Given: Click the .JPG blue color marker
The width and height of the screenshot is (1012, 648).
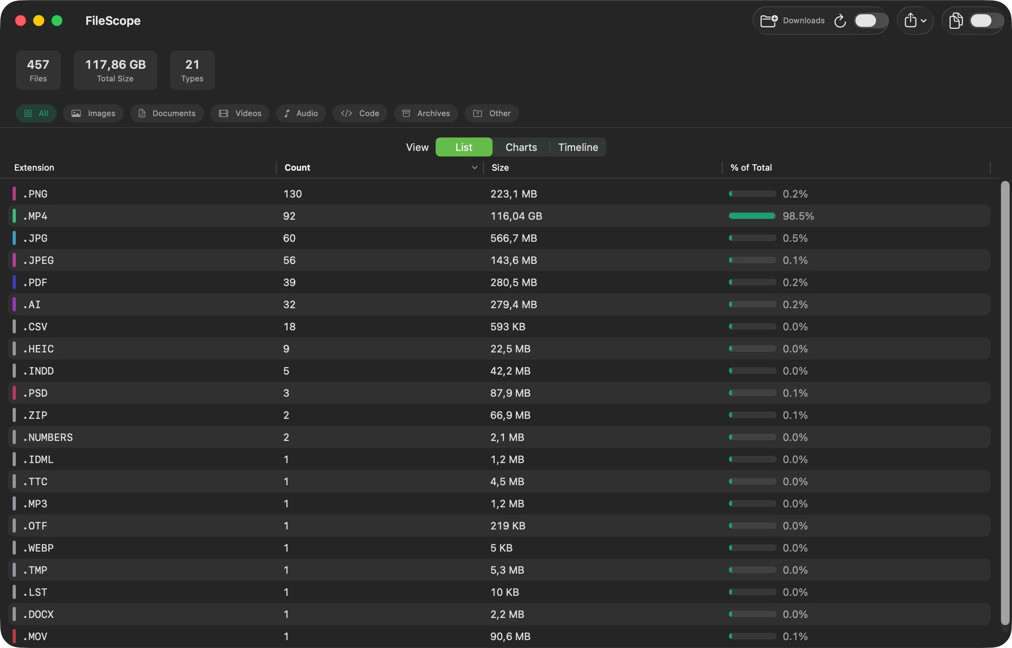Looking at the screenshot, I should (x=14, y=238).
